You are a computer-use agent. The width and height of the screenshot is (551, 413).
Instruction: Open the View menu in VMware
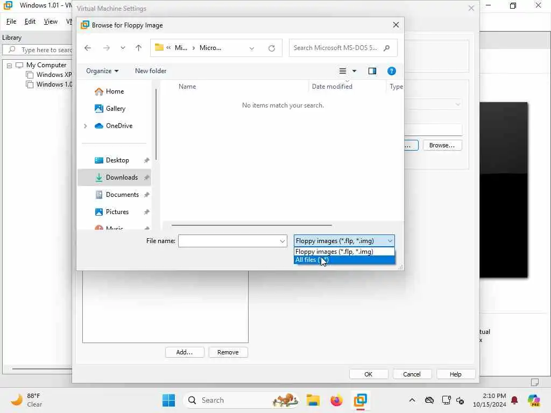point(51,22)
